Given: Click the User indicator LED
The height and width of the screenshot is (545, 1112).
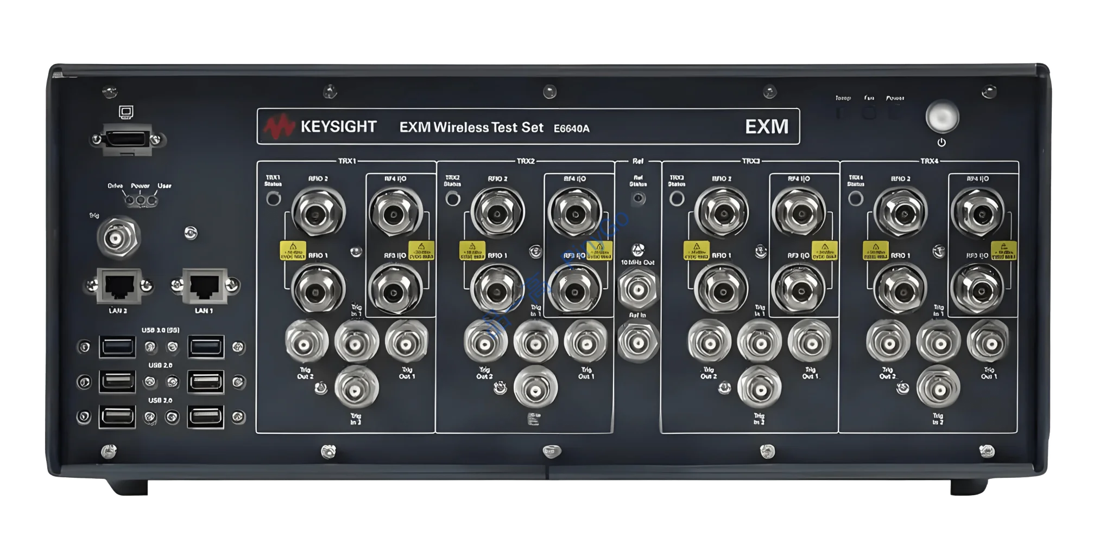Looking at the screenshot, I should pyautogui.click(x=153, y=201).
